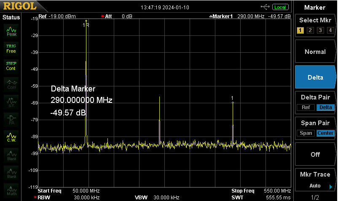Choose the Normal marker mode
Image resolution: width=338 pixels, height=201 pixels.
coord(315,51)
